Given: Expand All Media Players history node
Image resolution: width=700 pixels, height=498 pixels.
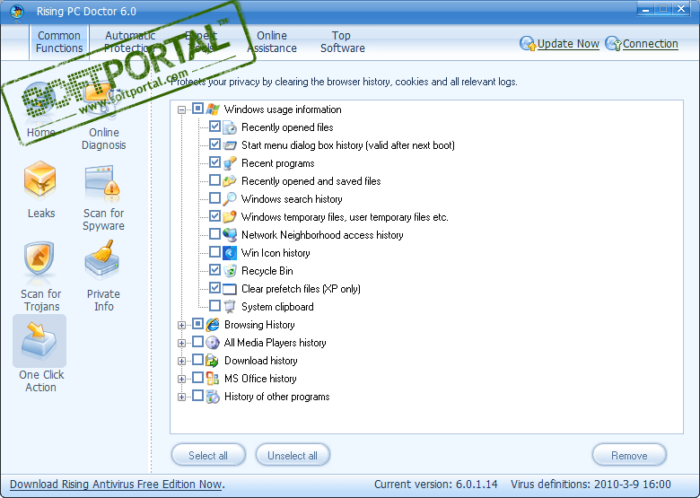Looking at the screenshot, I should pyautogui.click(x=181, y=343).
